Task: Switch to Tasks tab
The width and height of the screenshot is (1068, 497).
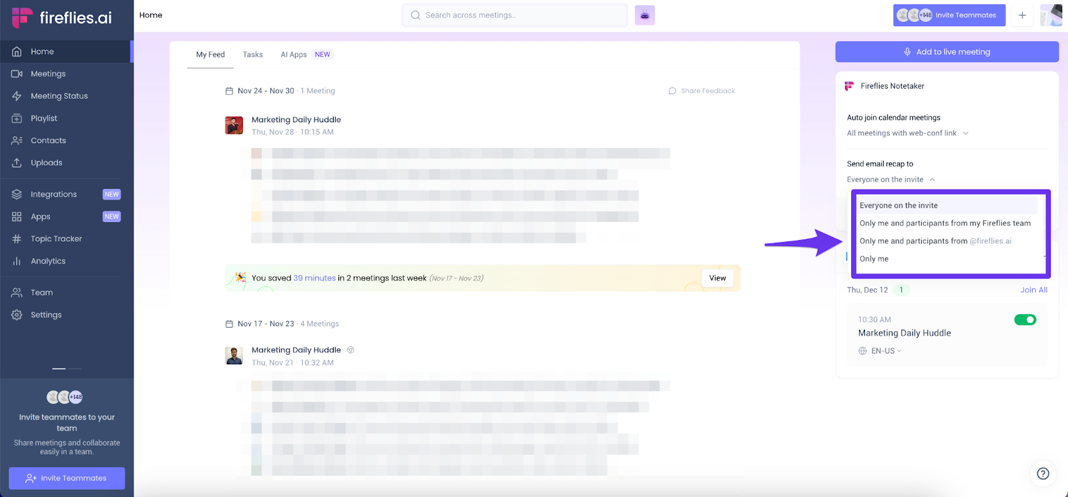Action: point(253,55)
